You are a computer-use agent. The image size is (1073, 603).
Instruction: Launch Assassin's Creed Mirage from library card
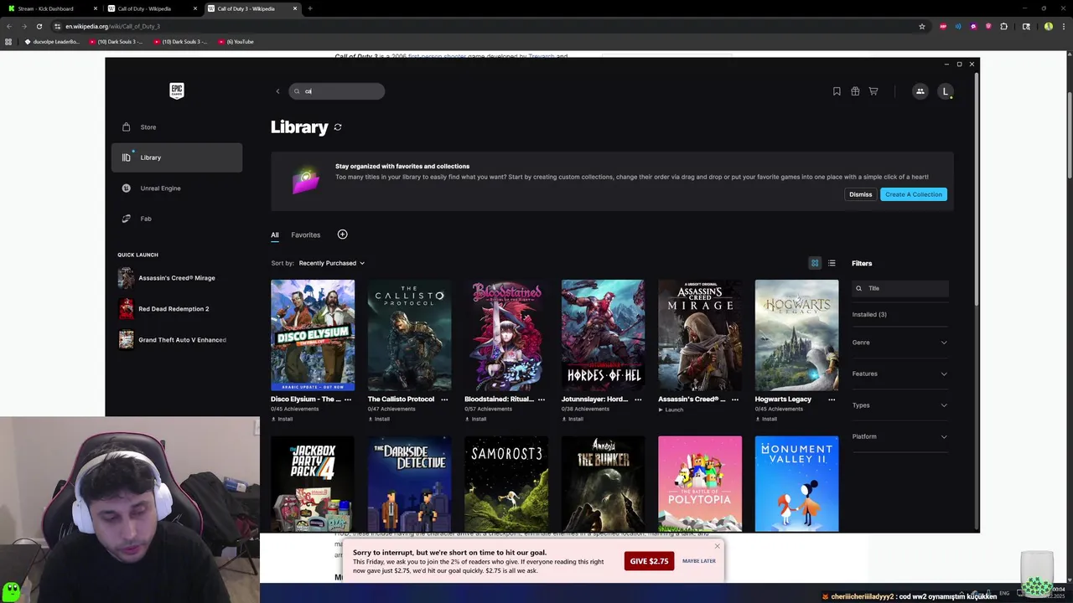click(671, 410)
